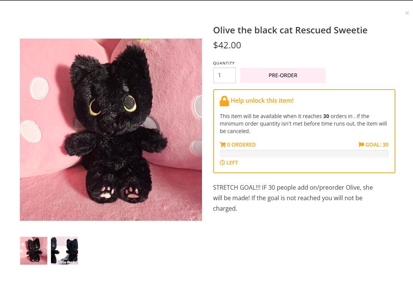
Task: Close the product quick-view popup
Action: pos(407,13)
